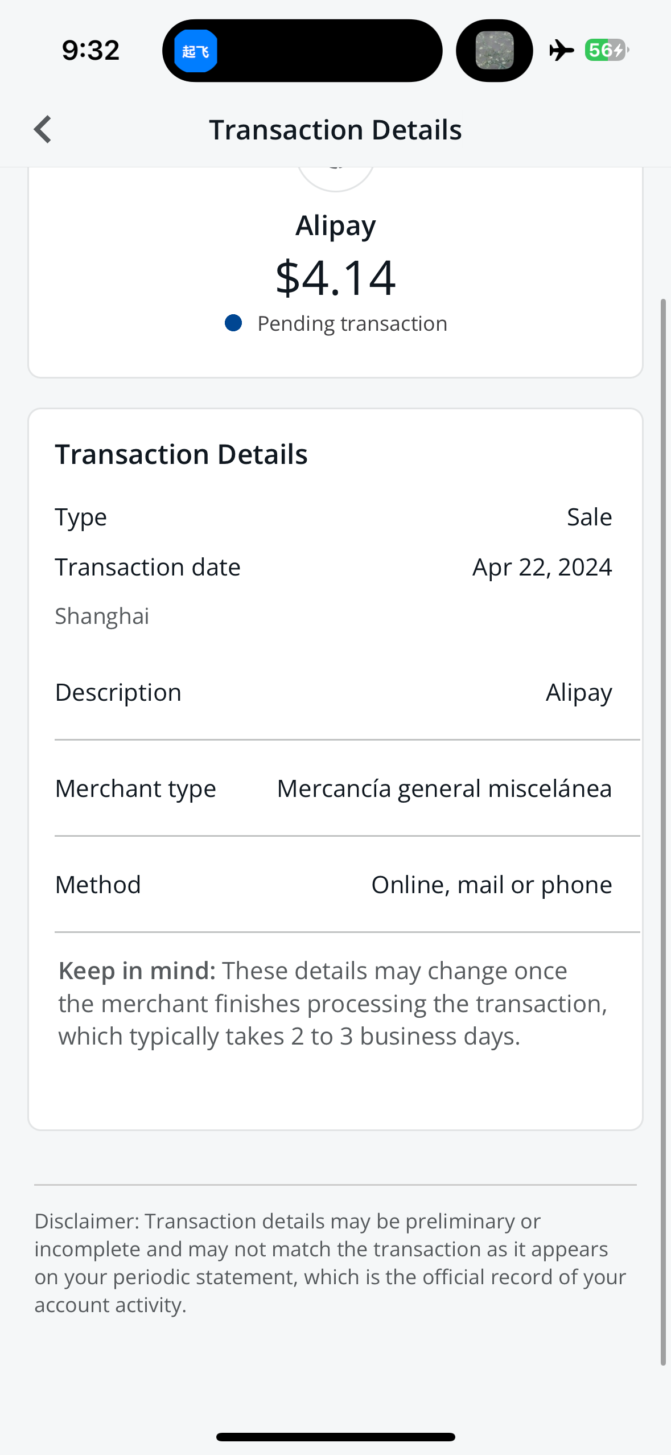The image size is (671, 1455).
Task: Tap the partial merchant logo circle
Action: [x=336, y=178]
